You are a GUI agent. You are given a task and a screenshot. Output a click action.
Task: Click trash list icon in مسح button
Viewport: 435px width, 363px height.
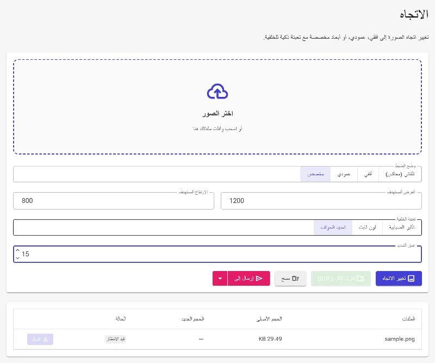[296, 278]
